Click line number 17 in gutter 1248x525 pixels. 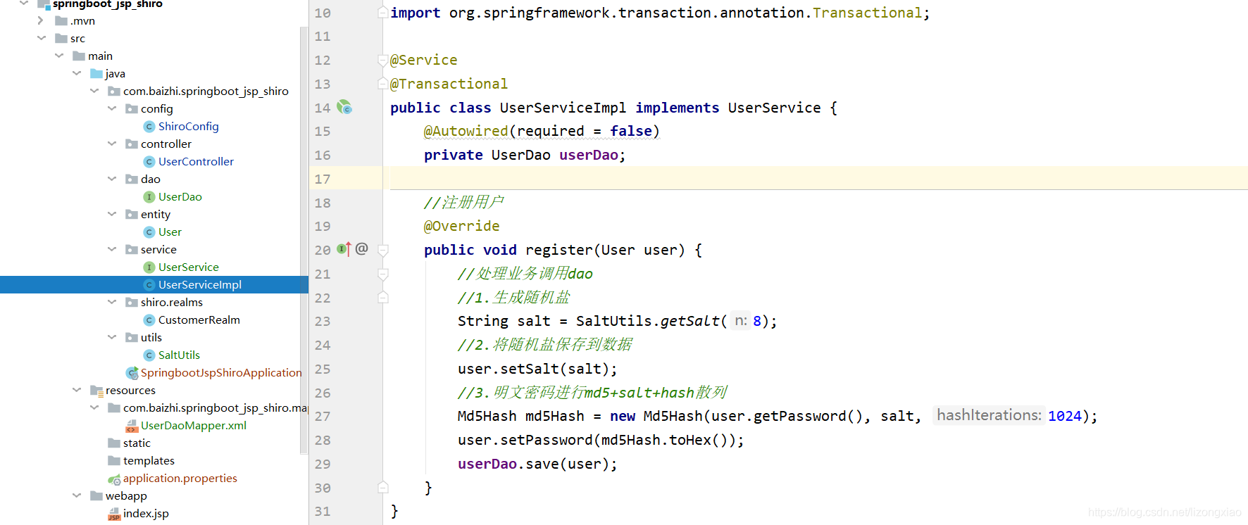point(323,179)
